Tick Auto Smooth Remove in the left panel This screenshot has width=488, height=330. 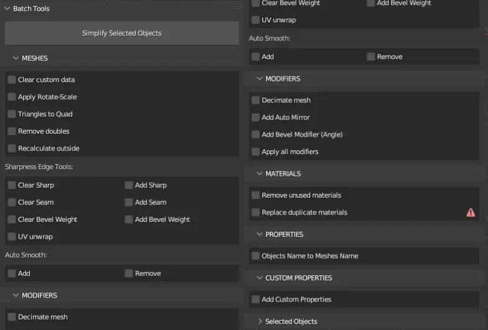pos(129,273)
